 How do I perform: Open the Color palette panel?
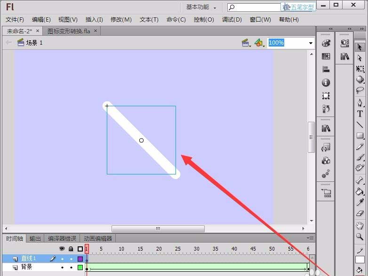coord(326,43)
